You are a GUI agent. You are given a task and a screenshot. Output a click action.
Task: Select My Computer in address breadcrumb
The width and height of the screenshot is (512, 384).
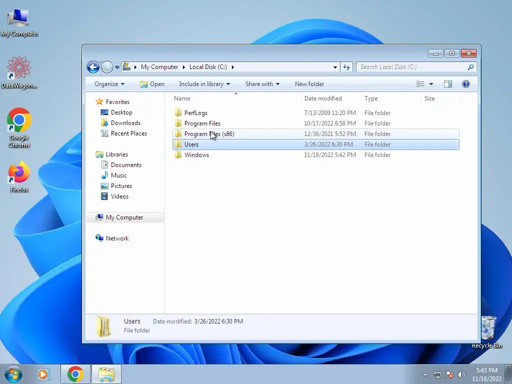pos(159,67)
